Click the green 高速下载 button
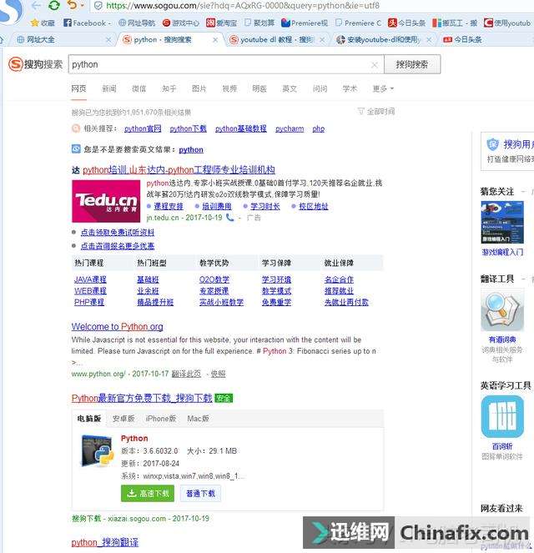 [148, 494]
